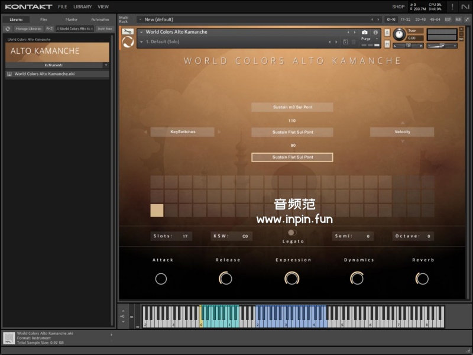The width and height of the screenshot is (473, 355).
Task: Open the Purge dropdown menu
Action: (367, 39)
